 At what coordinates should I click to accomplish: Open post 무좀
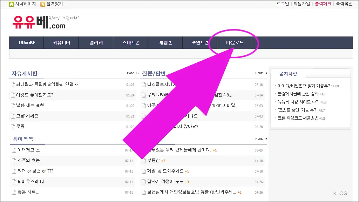20,126
